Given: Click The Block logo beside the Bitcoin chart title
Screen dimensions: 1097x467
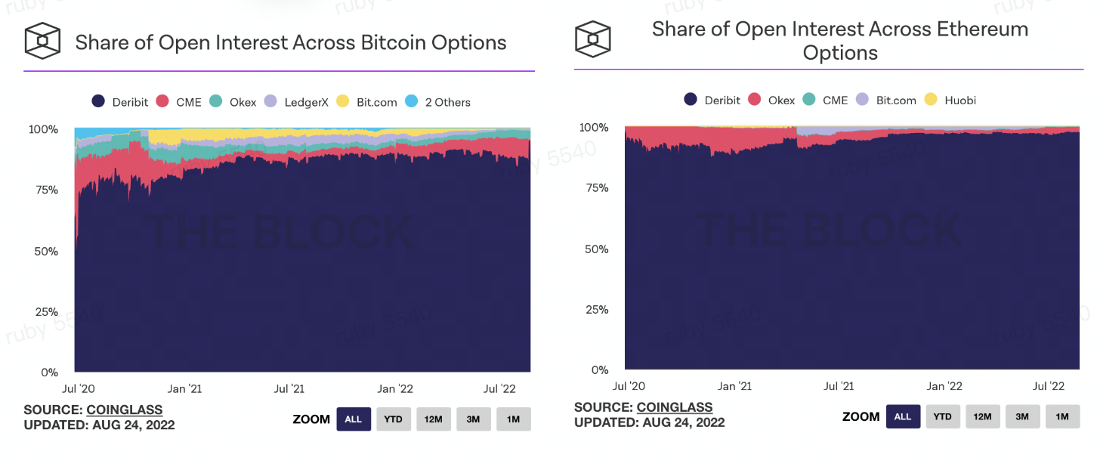Looking at the screenshot, I should [42, 42].
